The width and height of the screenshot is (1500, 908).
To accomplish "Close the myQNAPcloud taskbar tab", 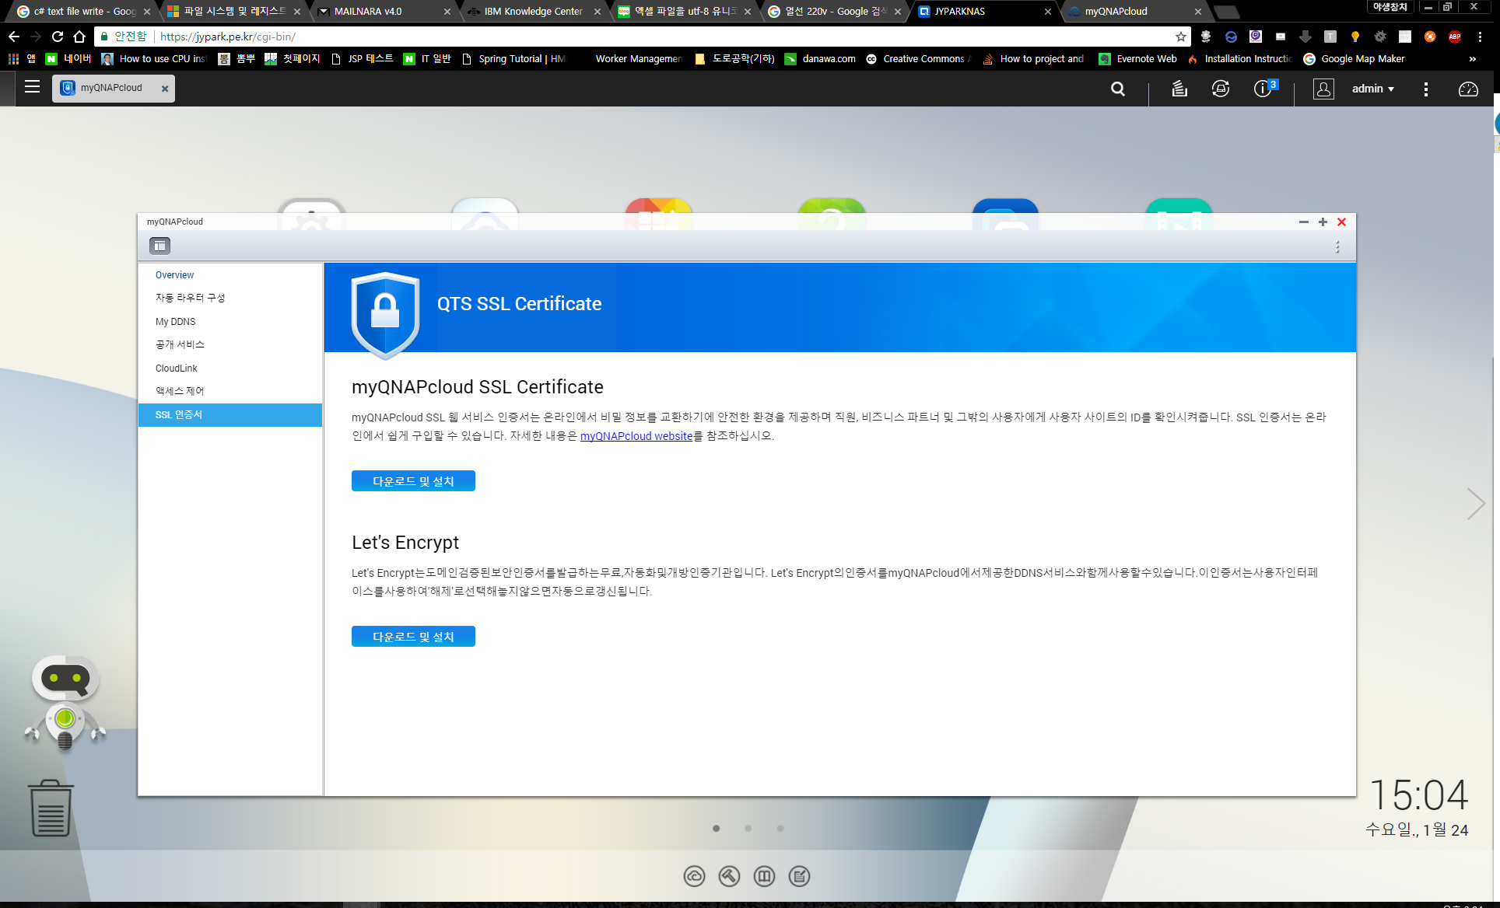I will click(165, 89).
